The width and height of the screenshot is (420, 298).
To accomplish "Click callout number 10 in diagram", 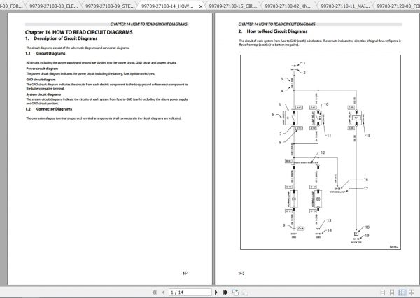I will point(326,104).
